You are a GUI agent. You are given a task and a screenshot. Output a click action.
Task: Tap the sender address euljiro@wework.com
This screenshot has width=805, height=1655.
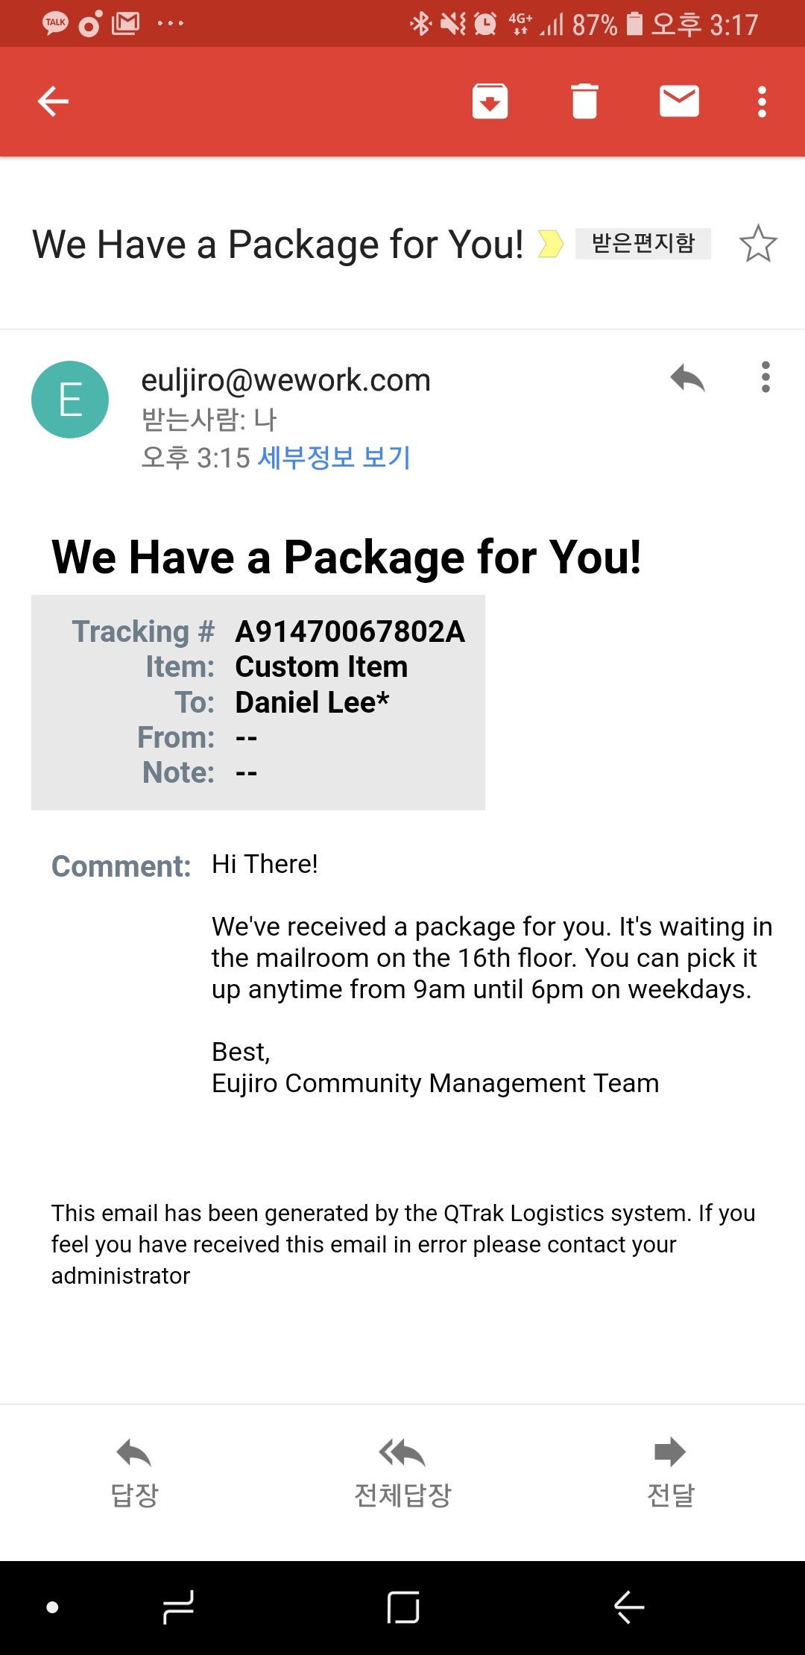pyautogui.click(x=285, y=380)
